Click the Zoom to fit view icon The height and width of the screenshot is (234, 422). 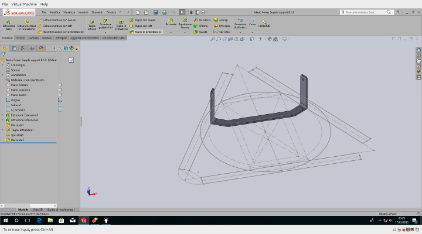click(x=213, y=39)
